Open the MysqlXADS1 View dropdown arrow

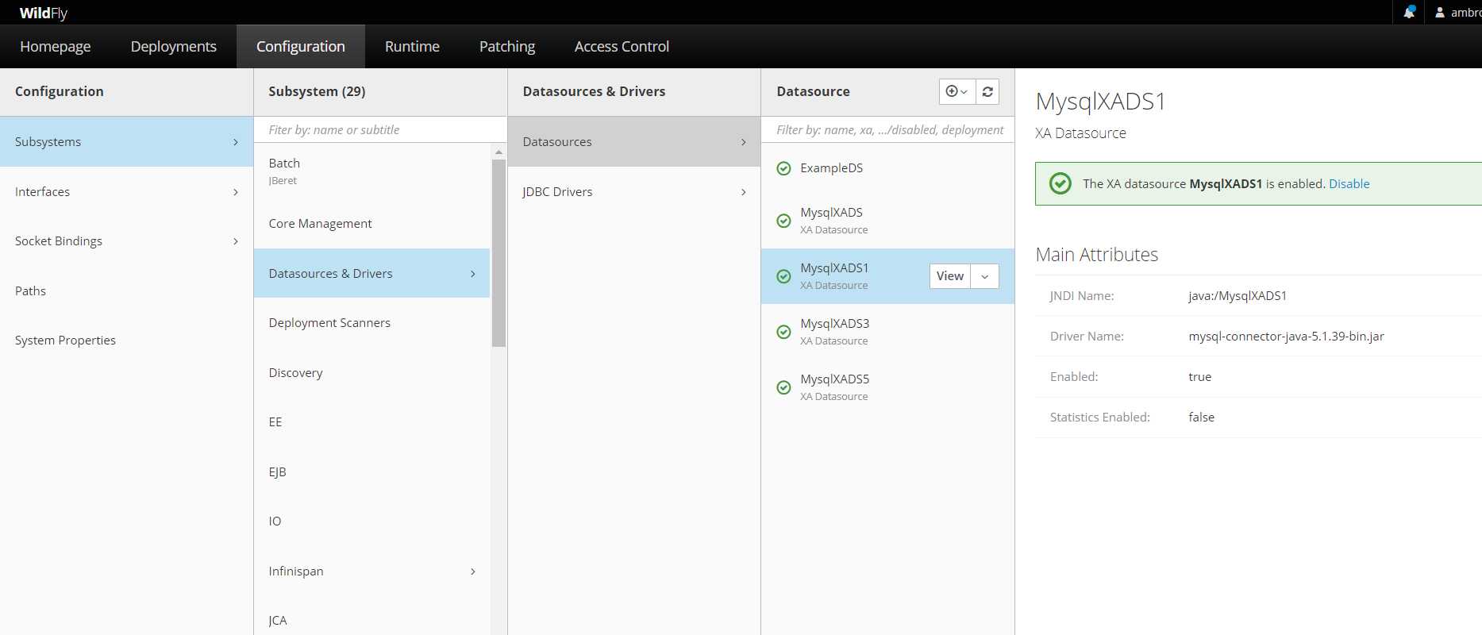pyautogui.click(x=985, y=276)
